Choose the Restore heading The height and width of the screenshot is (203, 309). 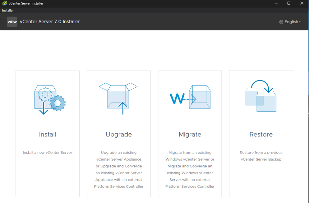(x=261, y=134)
